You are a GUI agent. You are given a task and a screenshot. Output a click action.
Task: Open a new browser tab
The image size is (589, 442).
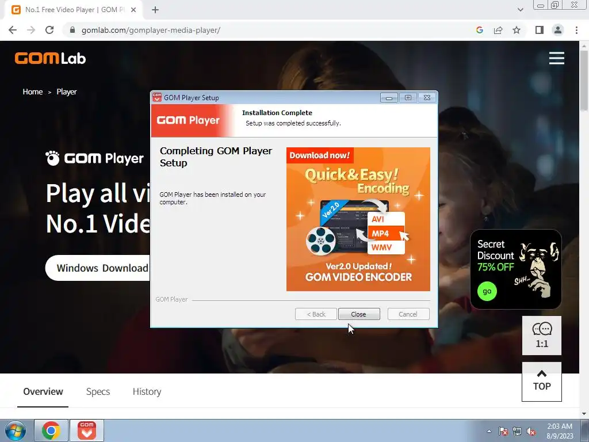coord(155,10)
